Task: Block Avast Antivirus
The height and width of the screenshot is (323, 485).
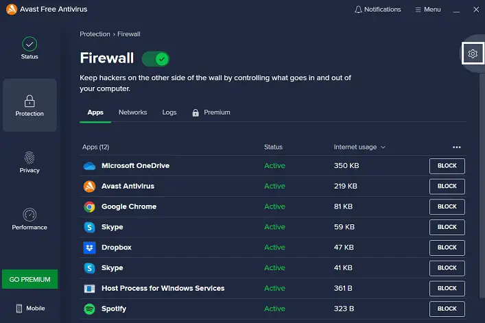Action: (x=447, y=187)
